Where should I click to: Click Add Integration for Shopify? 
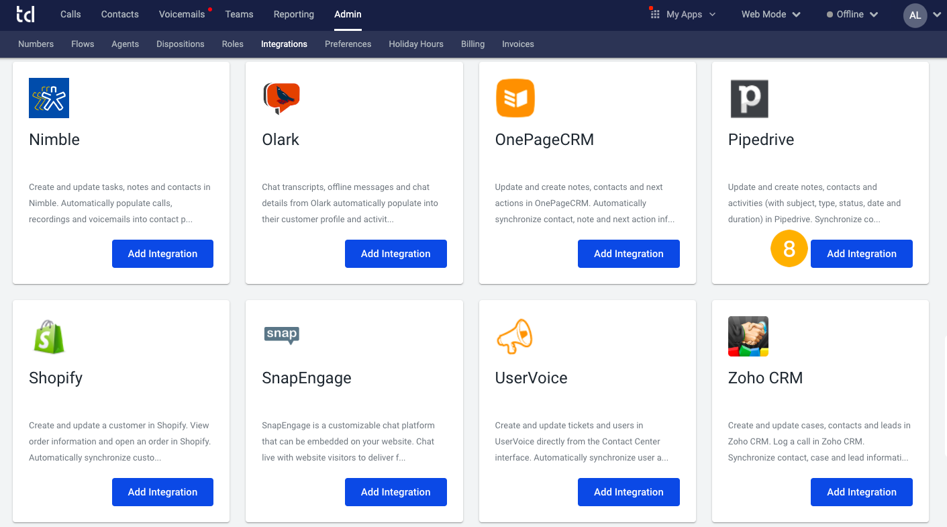[162, 491]
